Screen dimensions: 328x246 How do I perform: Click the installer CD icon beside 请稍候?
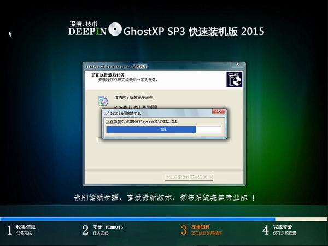coord(103,101)
